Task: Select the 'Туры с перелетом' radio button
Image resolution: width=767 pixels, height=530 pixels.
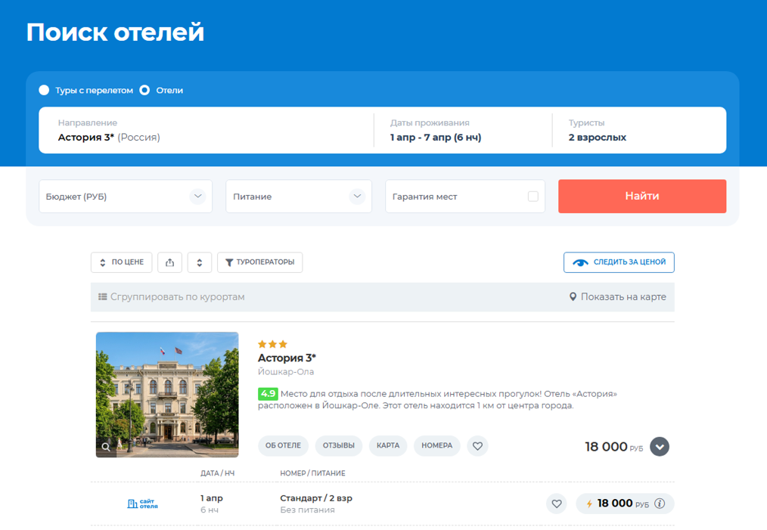Action: coord(44,90)
